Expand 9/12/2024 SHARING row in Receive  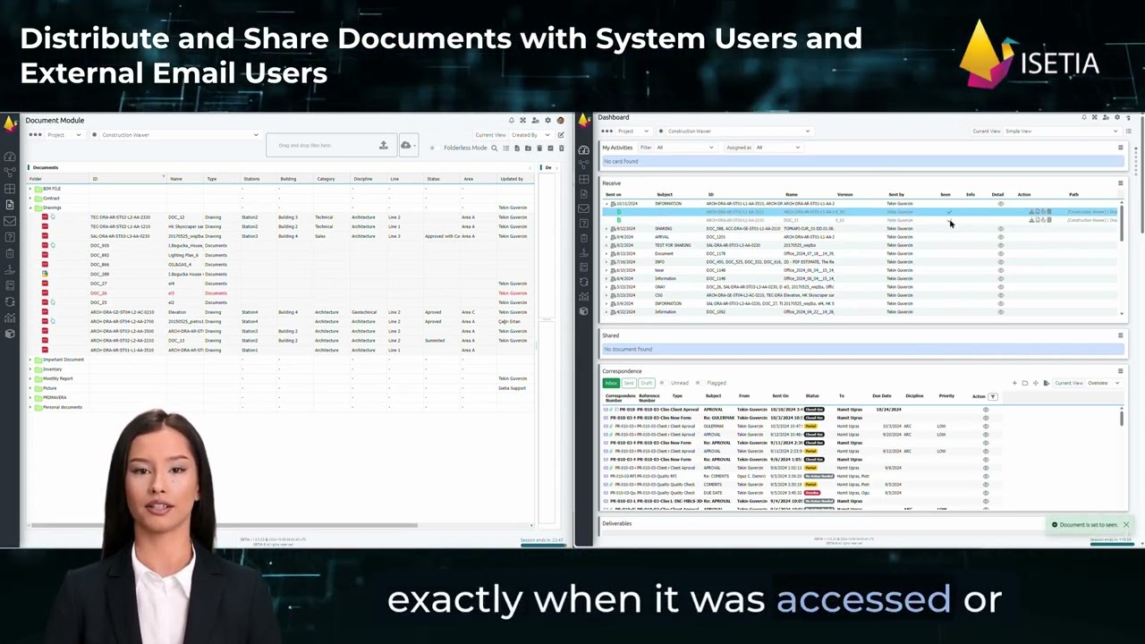[606, 228]
